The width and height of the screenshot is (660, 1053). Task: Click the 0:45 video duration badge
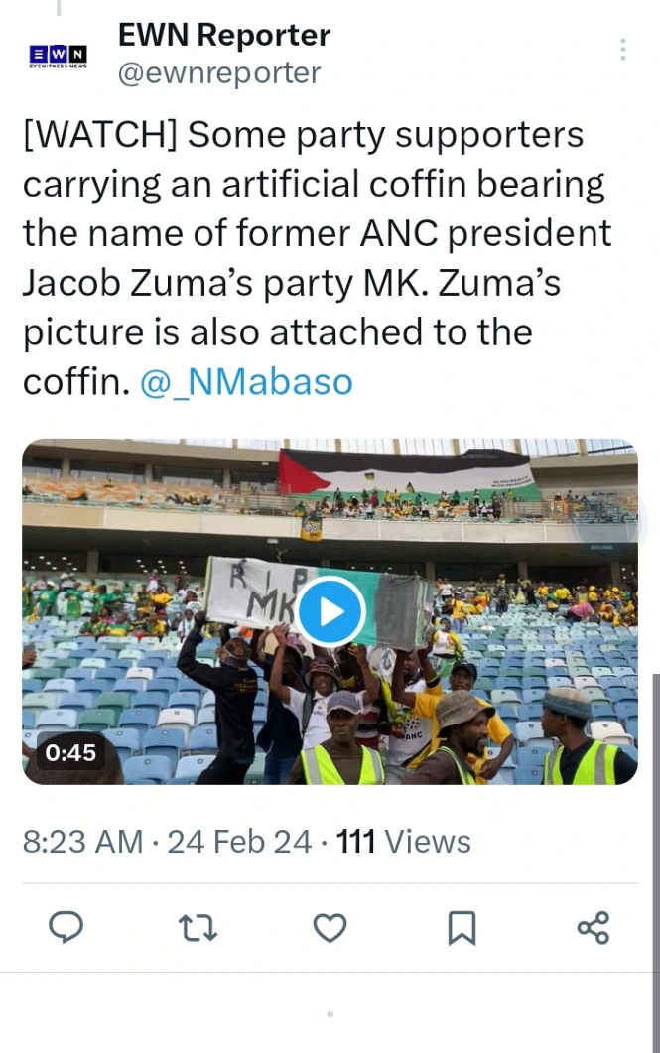point(69,753)
